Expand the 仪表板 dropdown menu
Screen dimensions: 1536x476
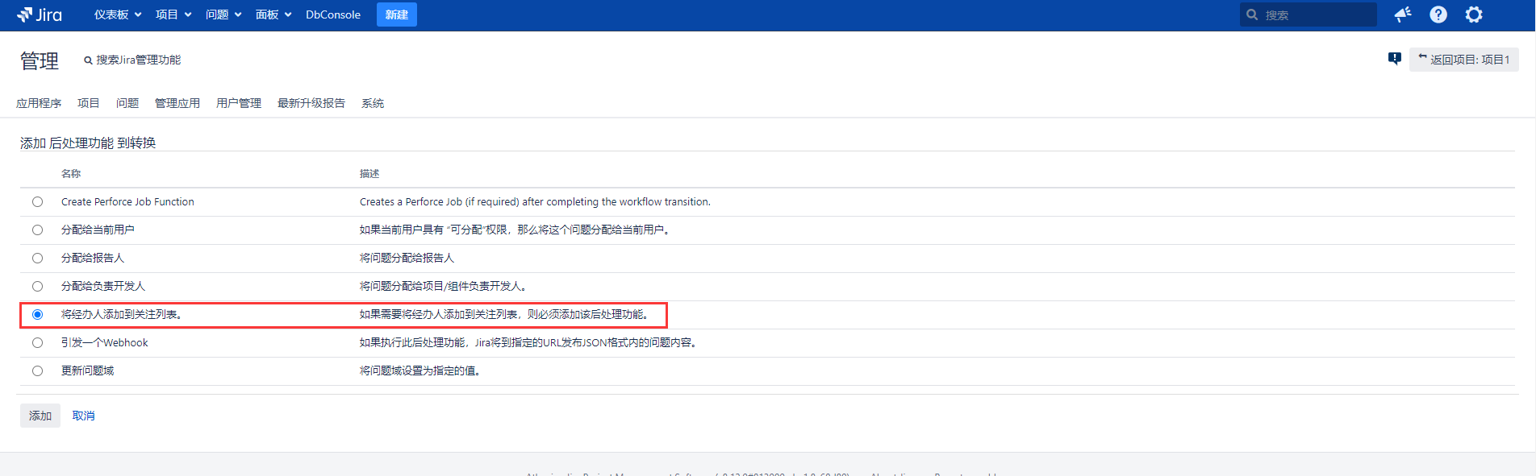point(117,14)
